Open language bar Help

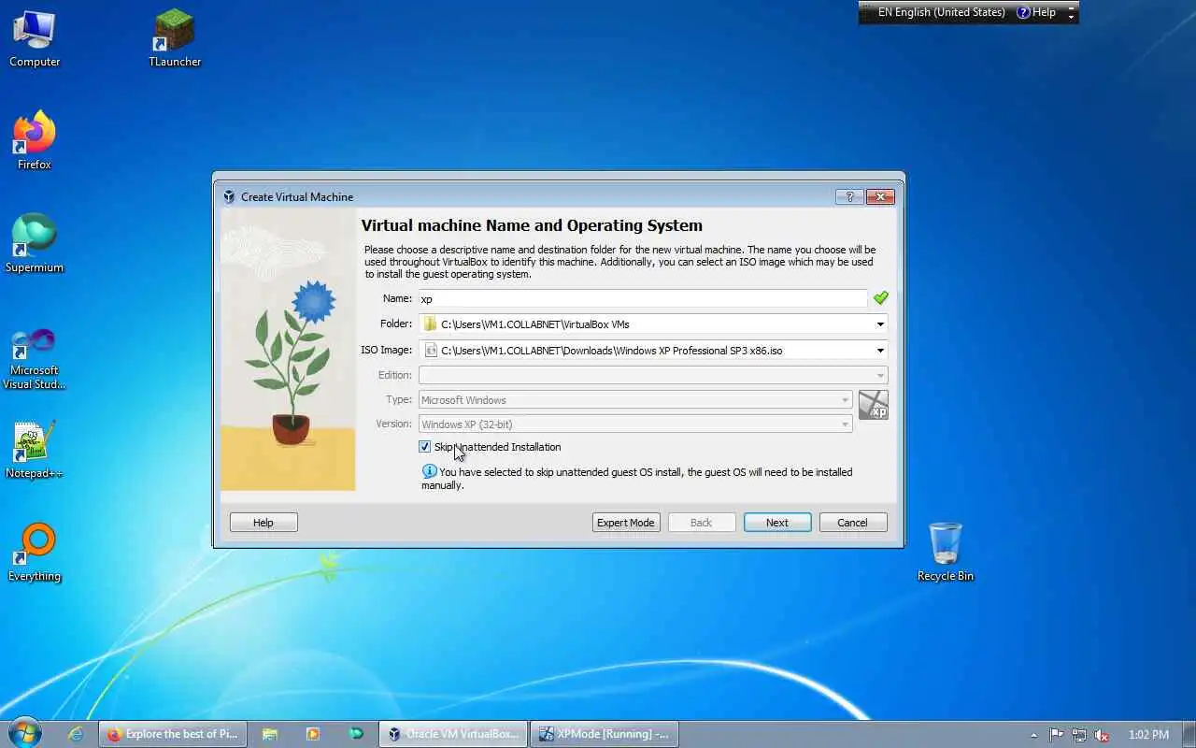pos(1036,12)
